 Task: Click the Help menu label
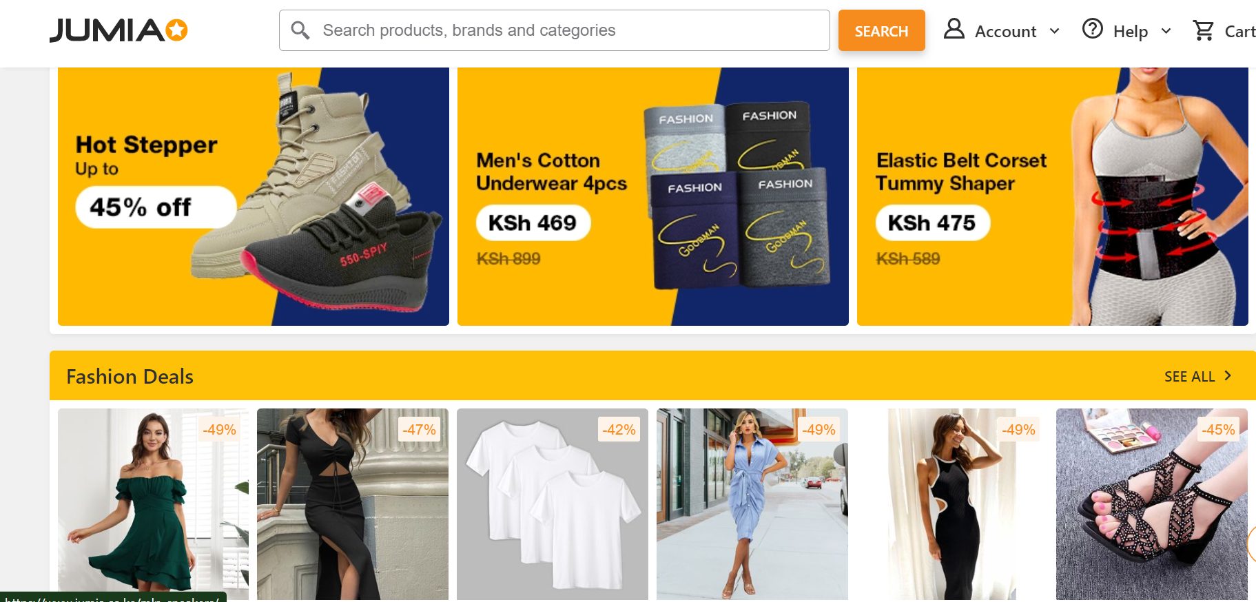pos(1131,32)
